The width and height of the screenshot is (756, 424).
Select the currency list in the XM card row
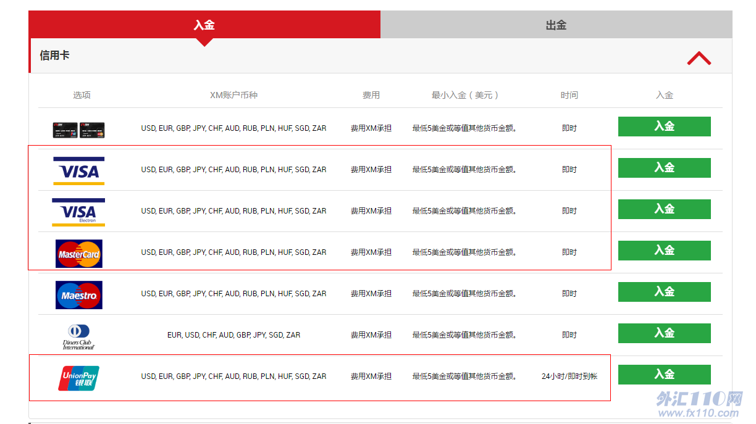[233, 128]
